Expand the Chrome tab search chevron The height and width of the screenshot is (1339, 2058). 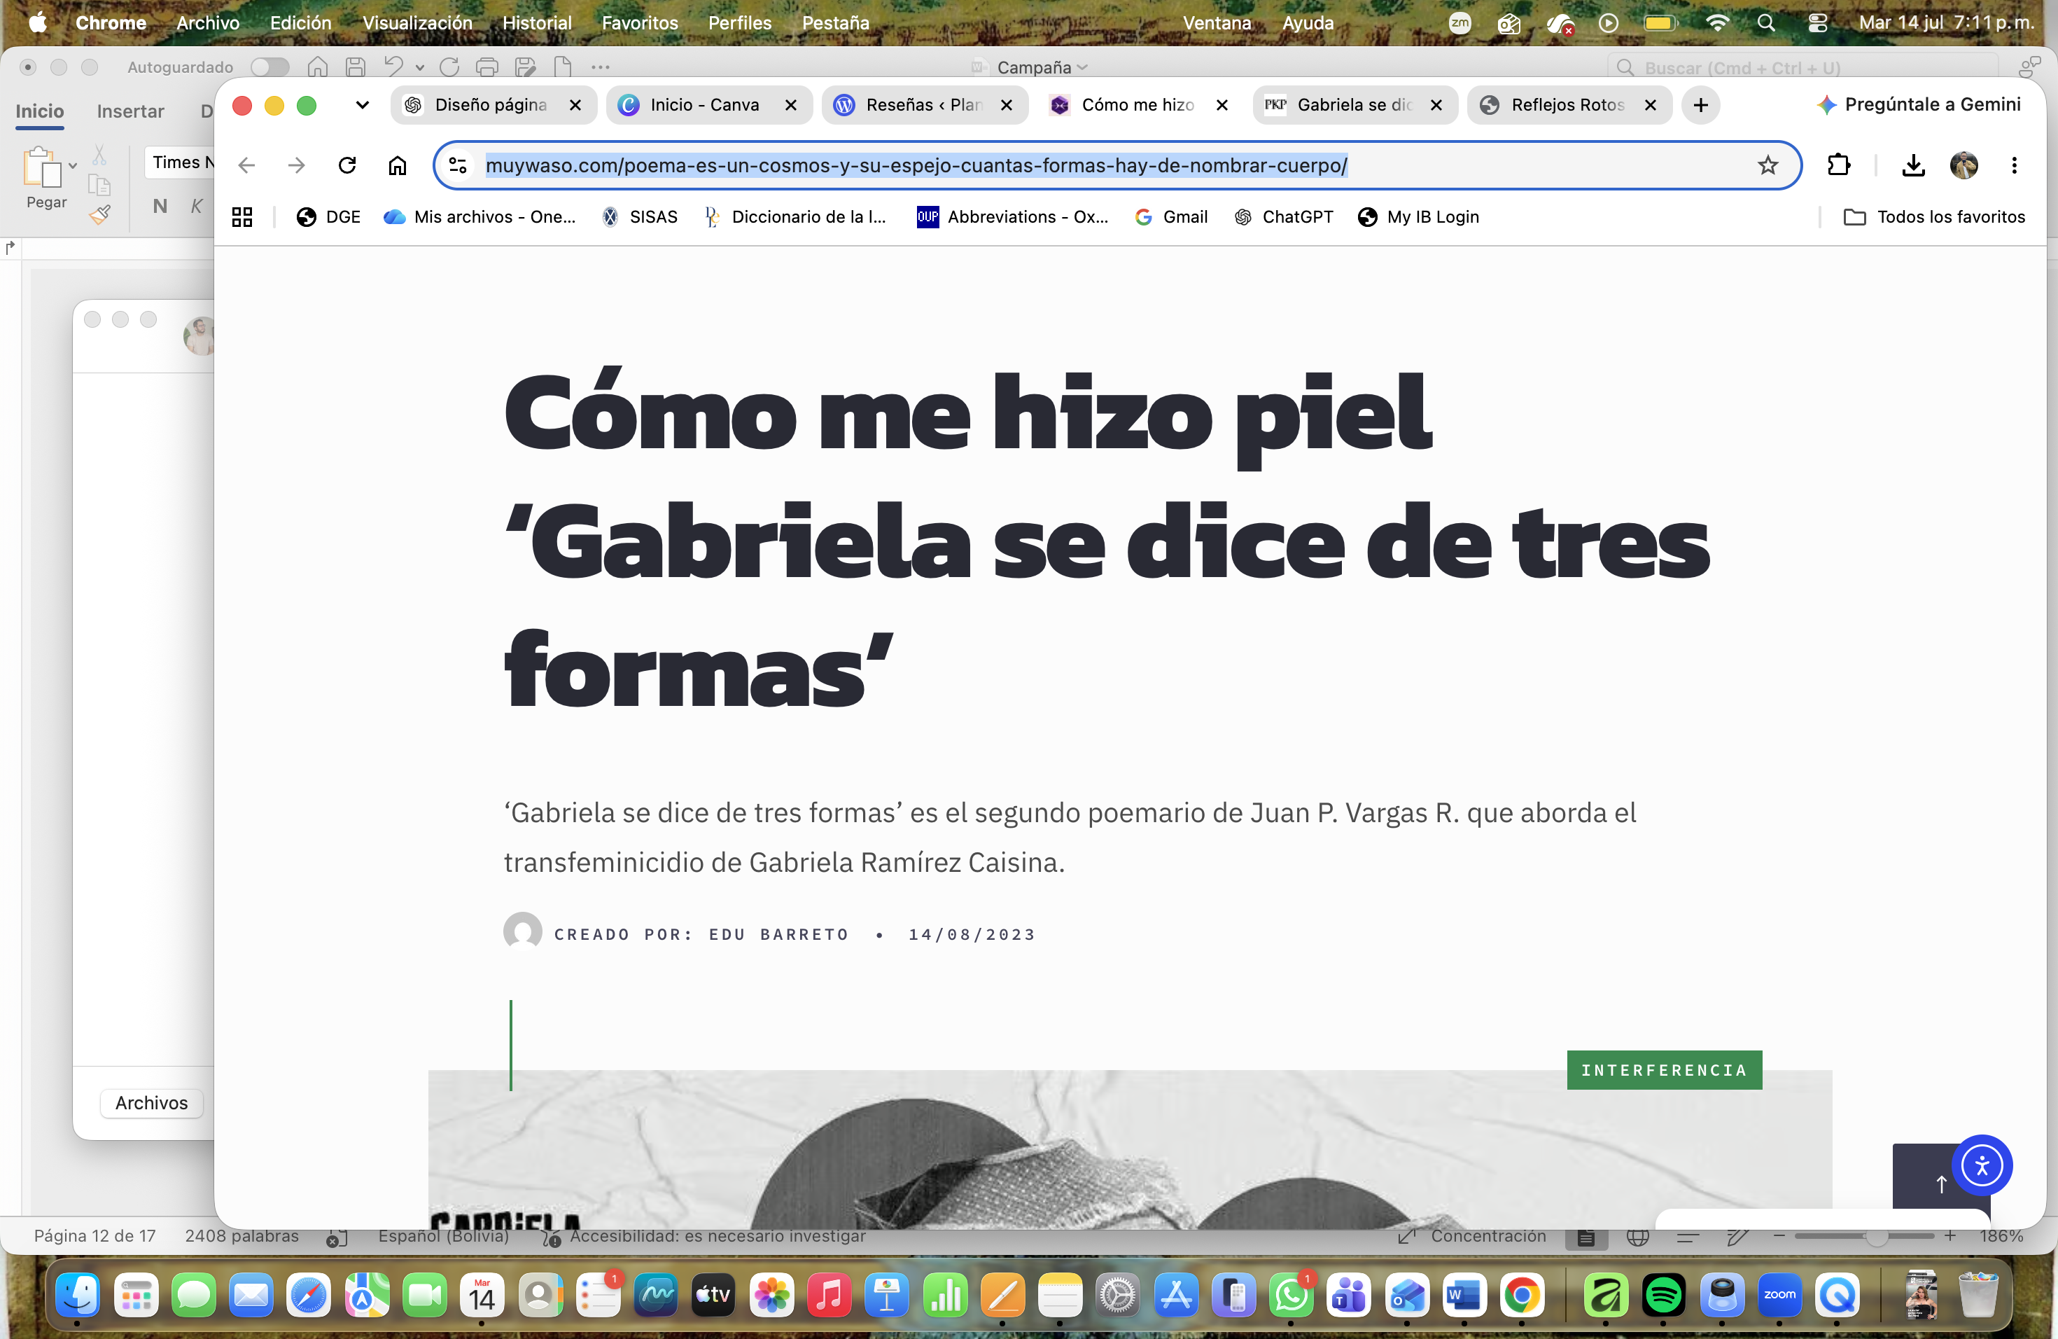(363, 106)
